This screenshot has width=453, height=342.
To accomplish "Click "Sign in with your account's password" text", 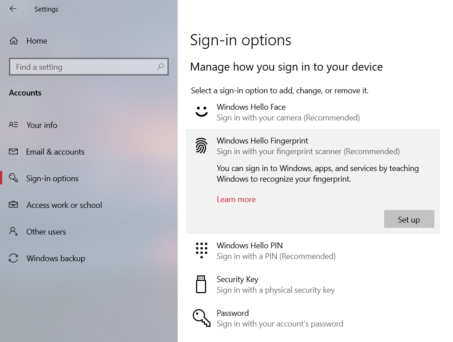I will (x=280, y=324).
